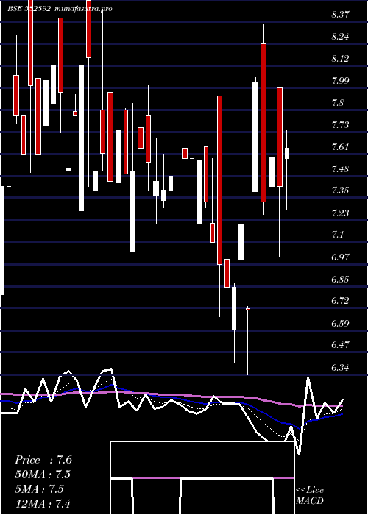Click the Price : 7.6 readout
Image resolution: width=368 pixels, height=515 pixels.
point(43,460)
